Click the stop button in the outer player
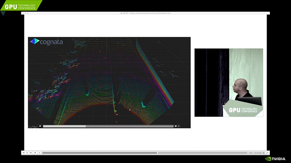The width and height of the screenshot is (291, 163). tap(35, 153)
